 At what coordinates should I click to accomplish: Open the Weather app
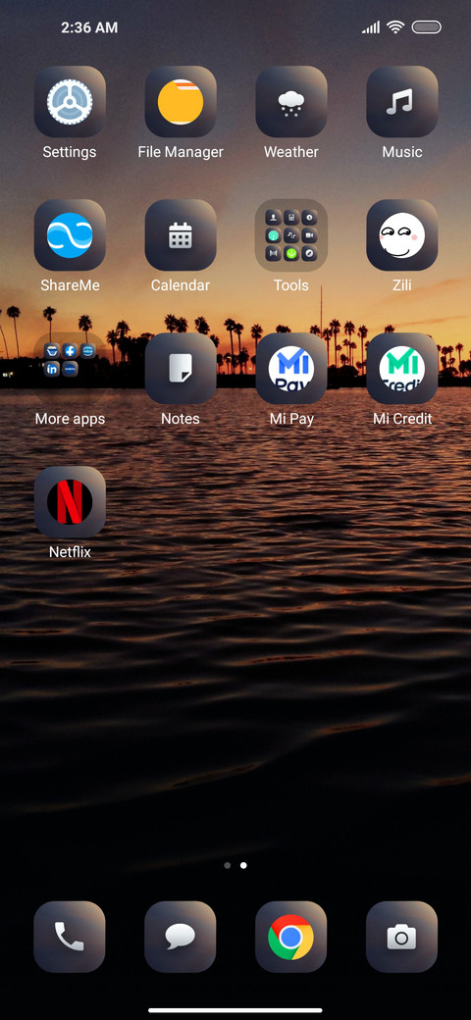tap(290, 101)
